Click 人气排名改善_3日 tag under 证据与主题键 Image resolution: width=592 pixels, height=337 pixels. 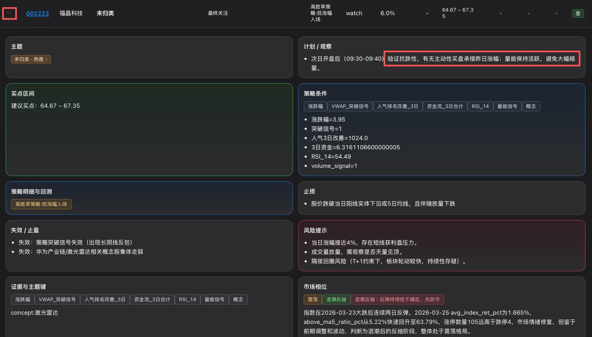[105, 300]
